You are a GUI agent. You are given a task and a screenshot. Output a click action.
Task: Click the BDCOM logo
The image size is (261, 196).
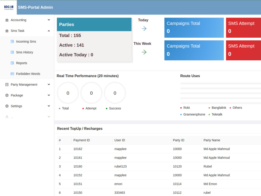[9, 8]
